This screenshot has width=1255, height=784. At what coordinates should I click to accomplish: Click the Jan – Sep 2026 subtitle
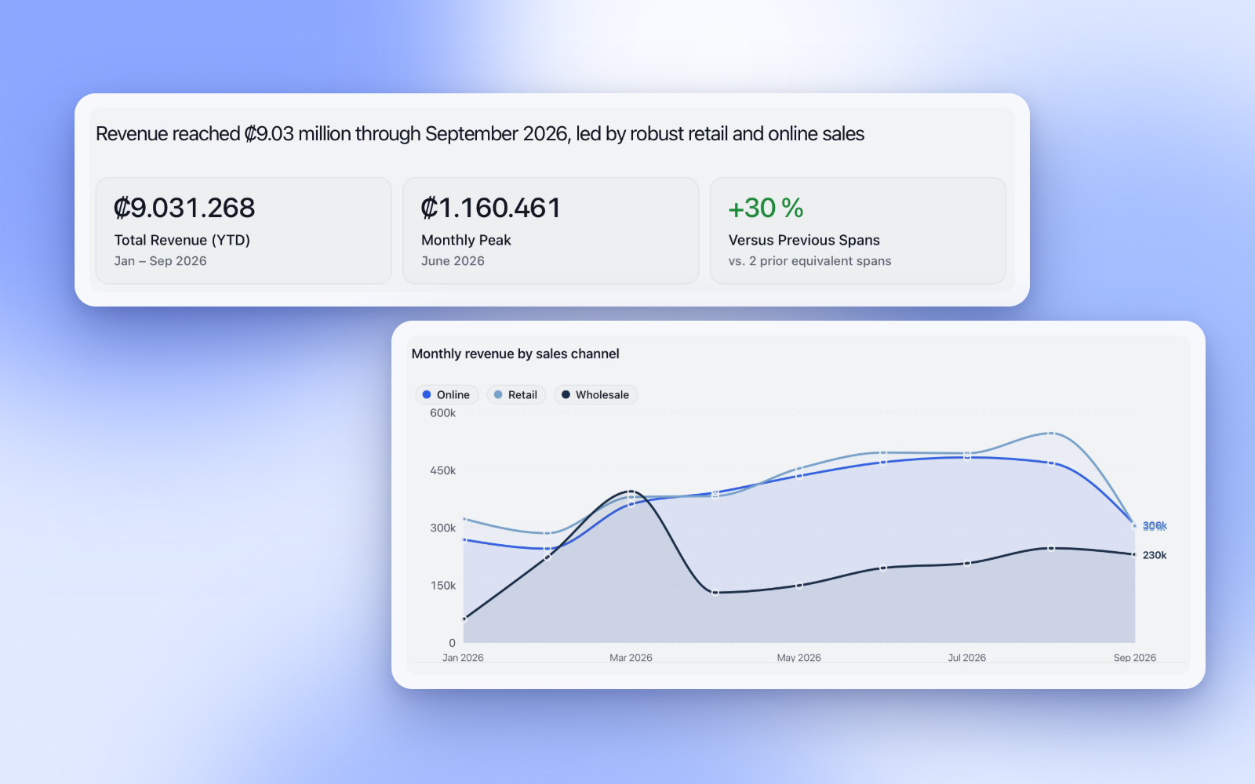[x=161, y=261]
